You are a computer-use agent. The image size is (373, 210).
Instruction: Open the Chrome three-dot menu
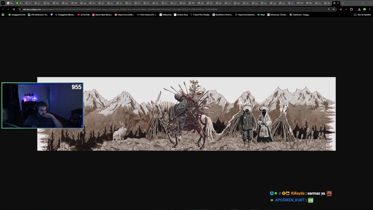[370, 9]
